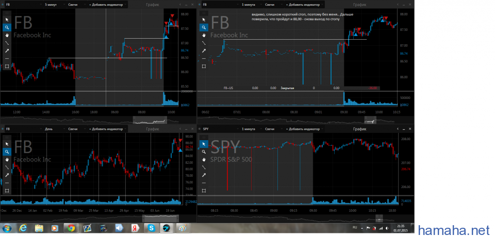Image resolution: width=495 pixels, height=236 pixels.
Task: Choose horizontal line tool in FB 5-minute chart
Action: (x=7, y=59)
